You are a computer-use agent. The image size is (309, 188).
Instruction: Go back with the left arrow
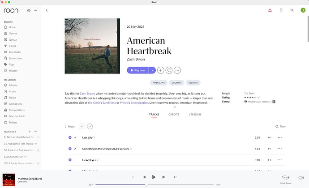(x=47, y=10)
